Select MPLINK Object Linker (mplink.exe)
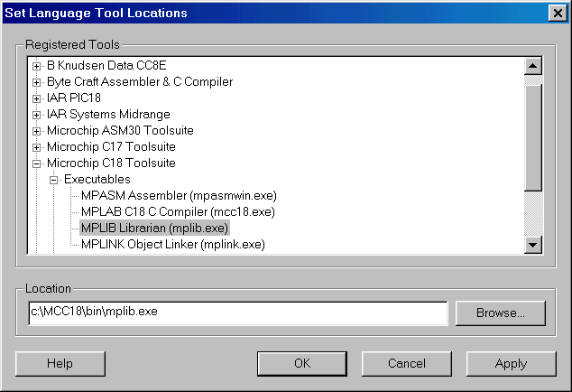This screenshot has height=392, width=572. click(x=173, y=245)
